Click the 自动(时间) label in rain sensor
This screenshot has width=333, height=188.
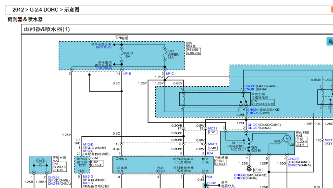click(x=160, y=169)
